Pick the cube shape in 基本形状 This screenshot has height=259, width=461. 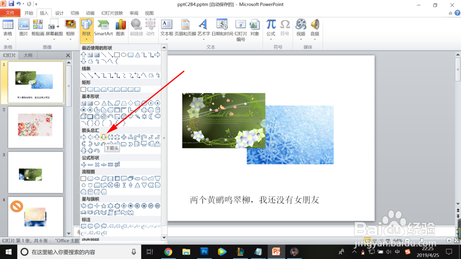click(83, 116)
